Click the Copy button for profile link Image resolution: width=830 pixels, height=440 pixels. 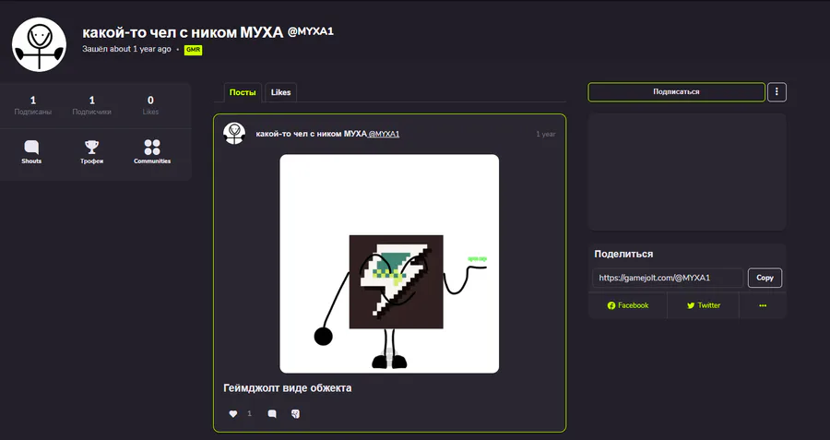765,278
